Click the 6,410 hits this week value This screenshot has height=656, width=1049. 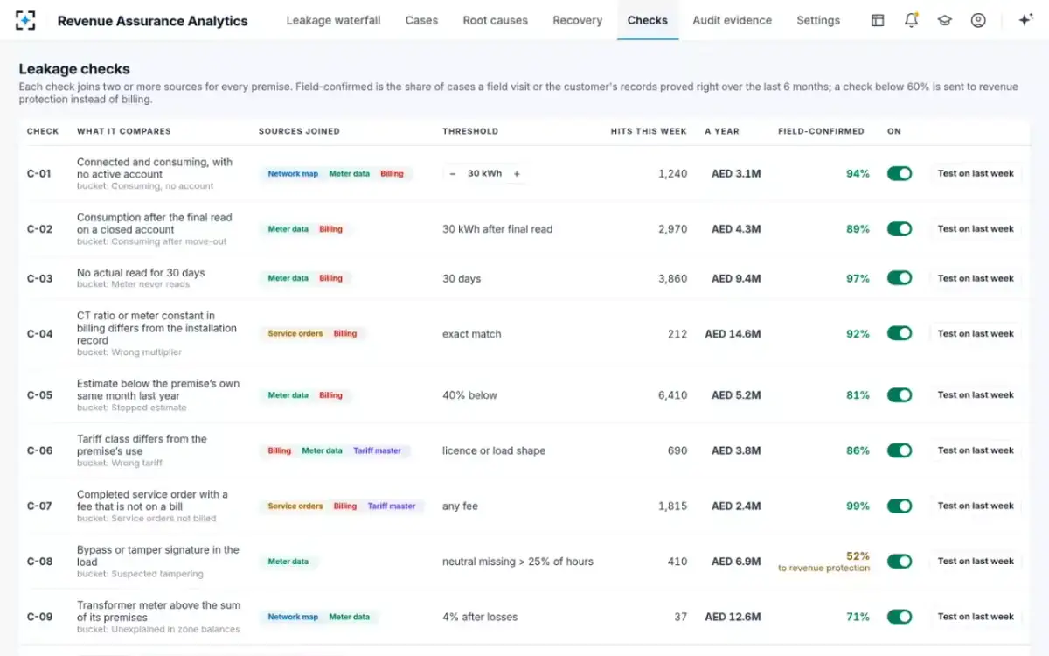[x=672, y=395]
